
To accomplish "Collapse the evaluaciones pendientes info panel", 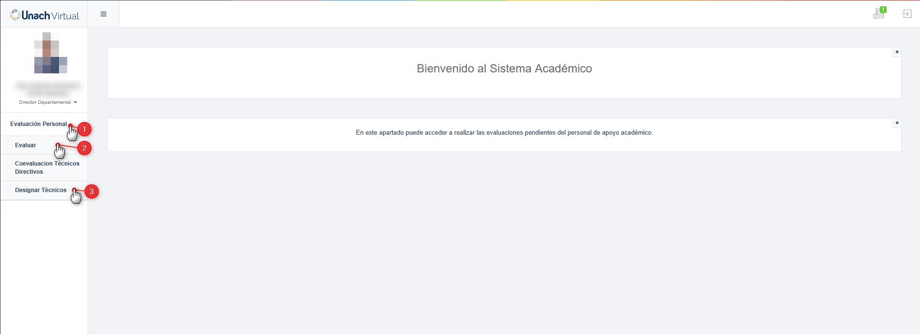I will tap(897, 123).
